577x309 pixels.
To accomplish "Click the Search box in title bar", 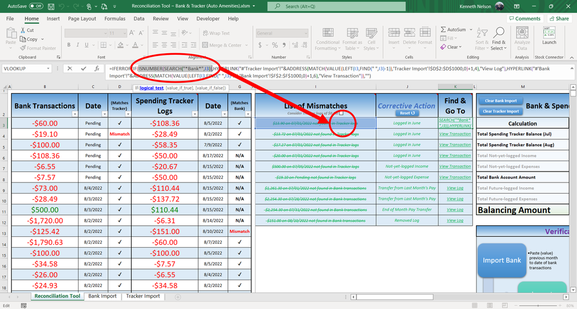I will pos(336,6).
